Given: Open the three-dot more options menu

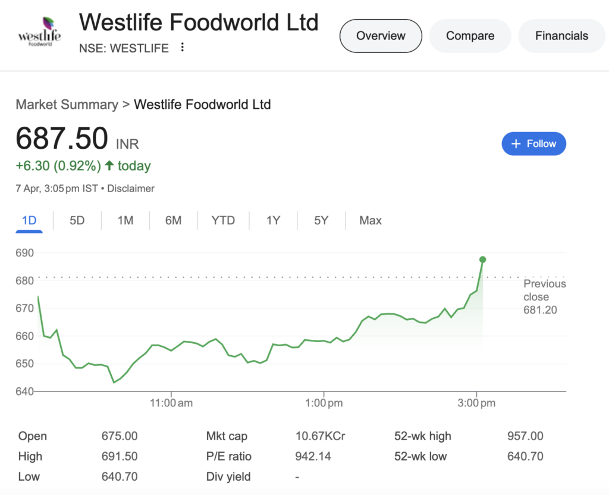Looking at the screenshot, I should 182,48.
